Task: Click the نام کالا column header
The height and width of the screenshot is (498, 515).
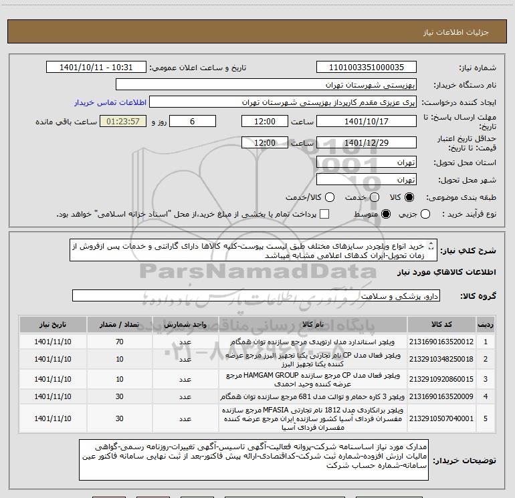Action: tap(313, 324)
